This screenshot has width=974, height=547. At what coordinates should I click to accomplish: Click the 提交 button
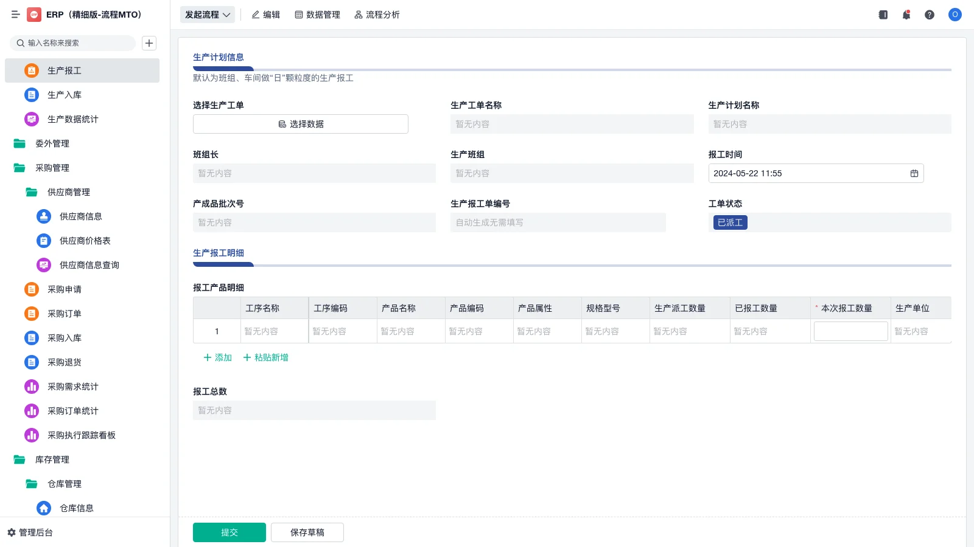tap(229, 532)
